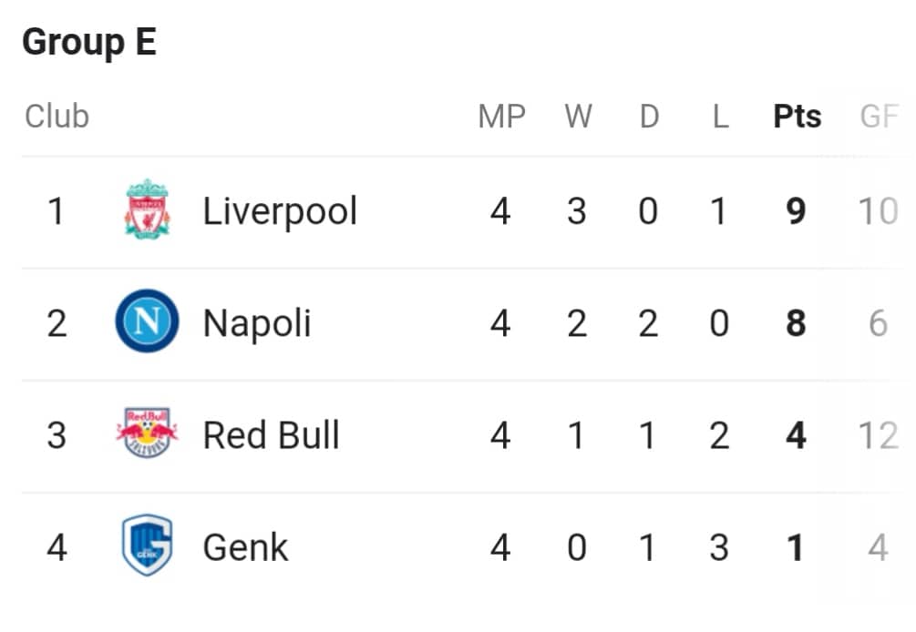The height and width of the screenshot is (632, 916).
Task: Click the Group E heading
Action: (x=89, y=42)
